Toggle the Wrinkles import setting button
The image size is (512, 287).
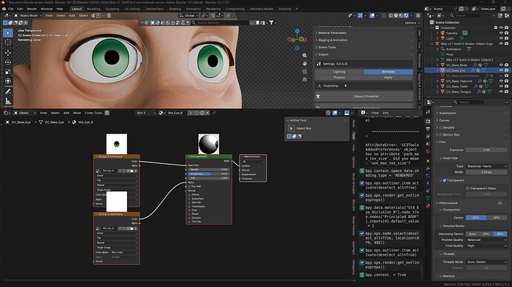coord(388,72)
